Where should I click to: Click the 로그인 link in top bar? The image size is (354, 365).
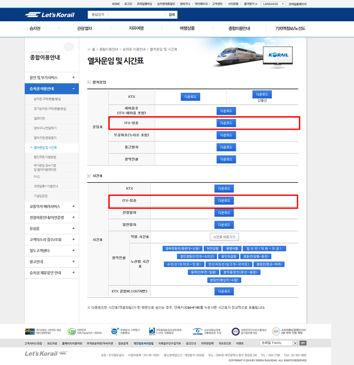[x=128, y=4]
